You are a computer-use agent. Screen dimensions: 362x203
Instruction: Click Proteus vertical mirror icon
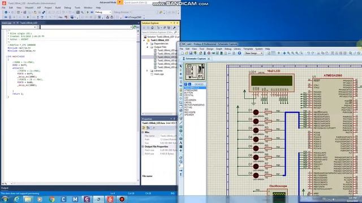[x=181, y=175]
